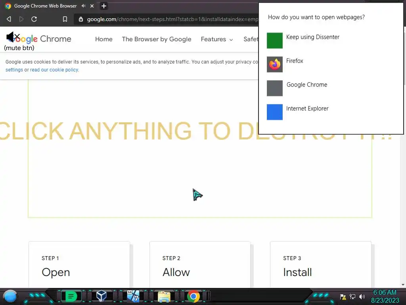The height and width of the screenshot is (305, 406).
Task: Close the Google Chrome Web Browser tab
Action: [x=92, y=6]
